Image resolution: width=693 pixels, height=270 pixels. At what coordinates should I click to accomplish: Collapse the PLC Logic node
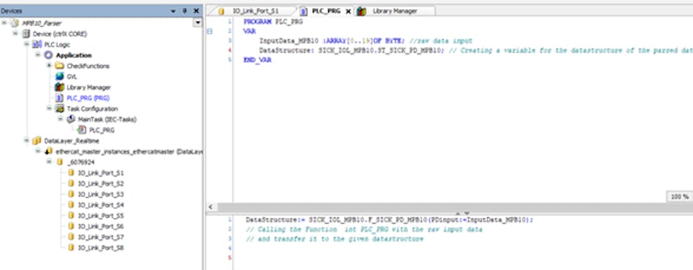26,44
